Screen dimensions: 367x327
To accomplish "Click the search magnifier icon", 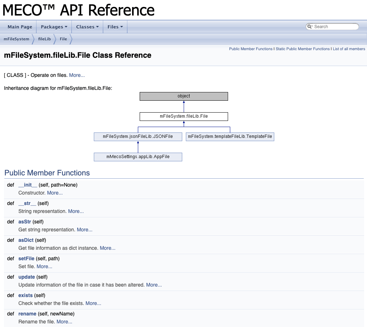I will 310,26.
